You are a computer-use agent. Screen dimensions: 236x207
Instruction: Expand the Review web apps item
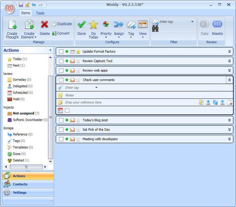(229, 71)
